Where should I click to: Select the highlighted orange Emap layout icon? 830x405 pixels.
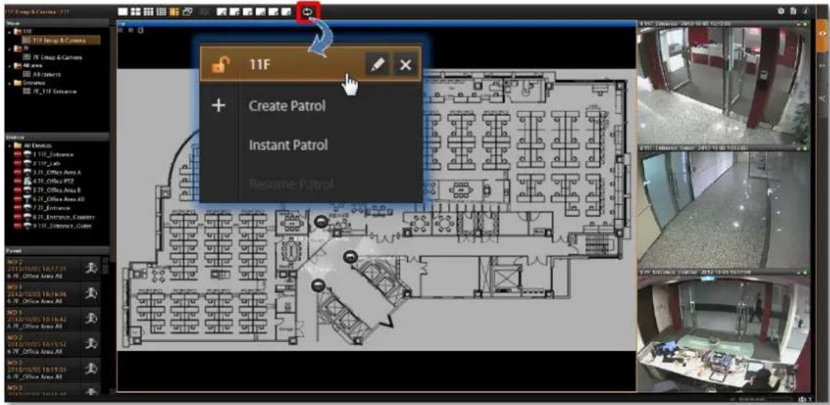(174, 11)
